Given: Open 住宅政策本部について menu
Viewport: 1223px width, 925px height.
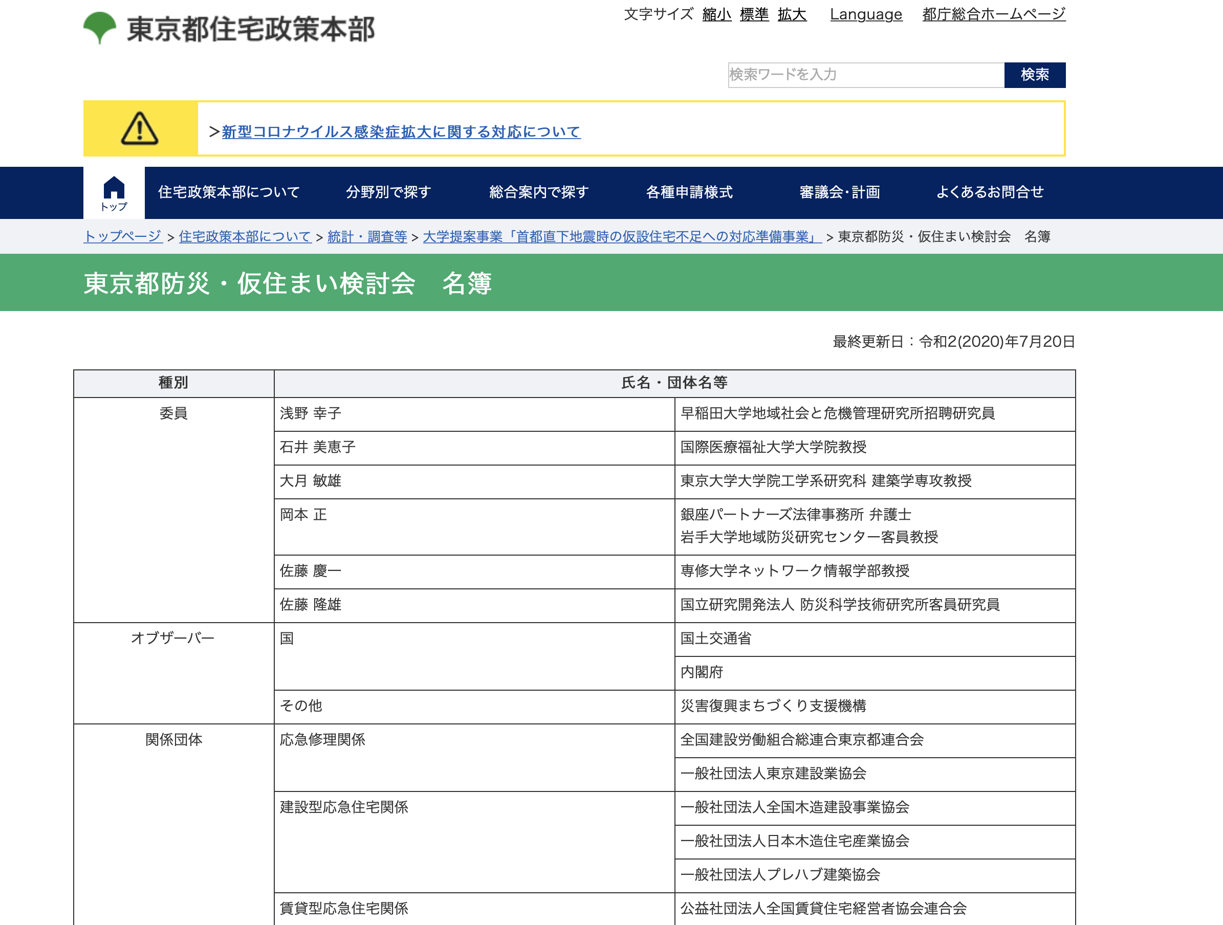Looking at the screenshot, I should click(x=229, y=192).
